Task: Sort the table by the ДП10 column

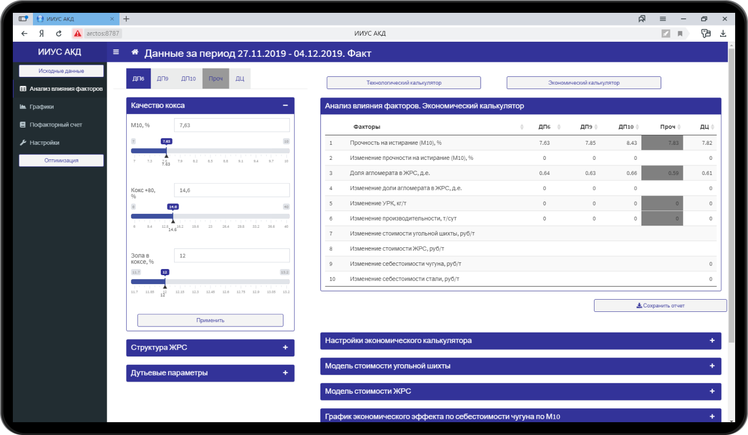Action: [x=637, y=127]
